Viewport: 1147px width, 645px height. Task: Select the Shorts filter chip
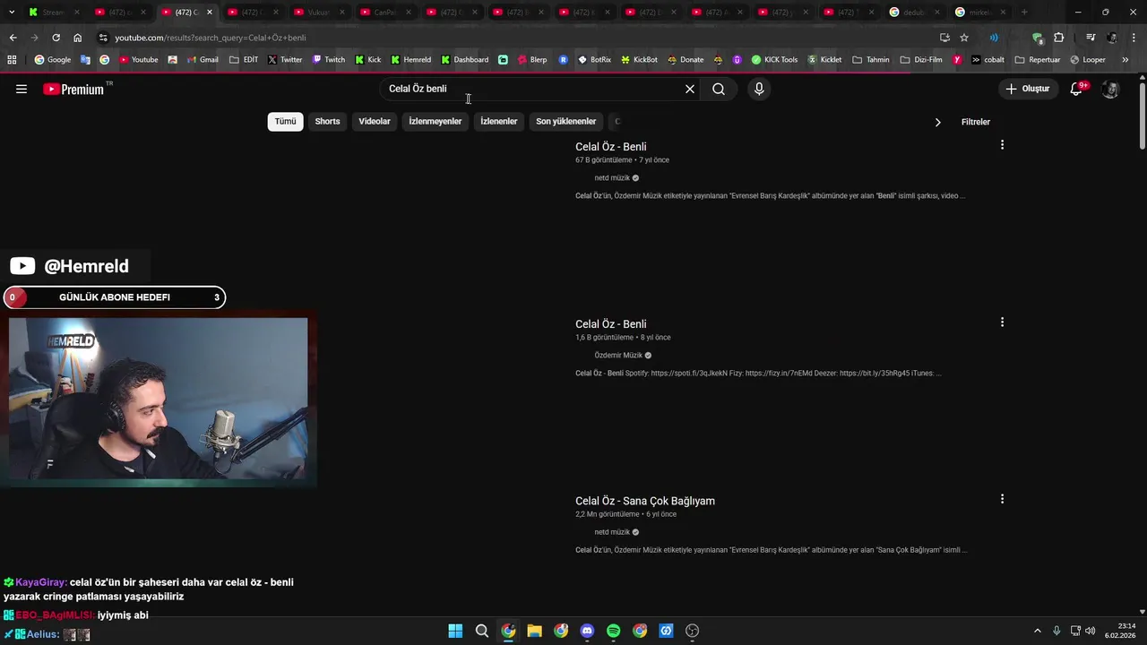327,122
